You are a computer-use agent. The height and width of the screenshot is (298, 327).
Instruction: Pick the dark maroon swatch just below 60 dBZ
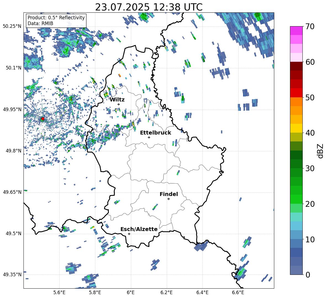296,66
